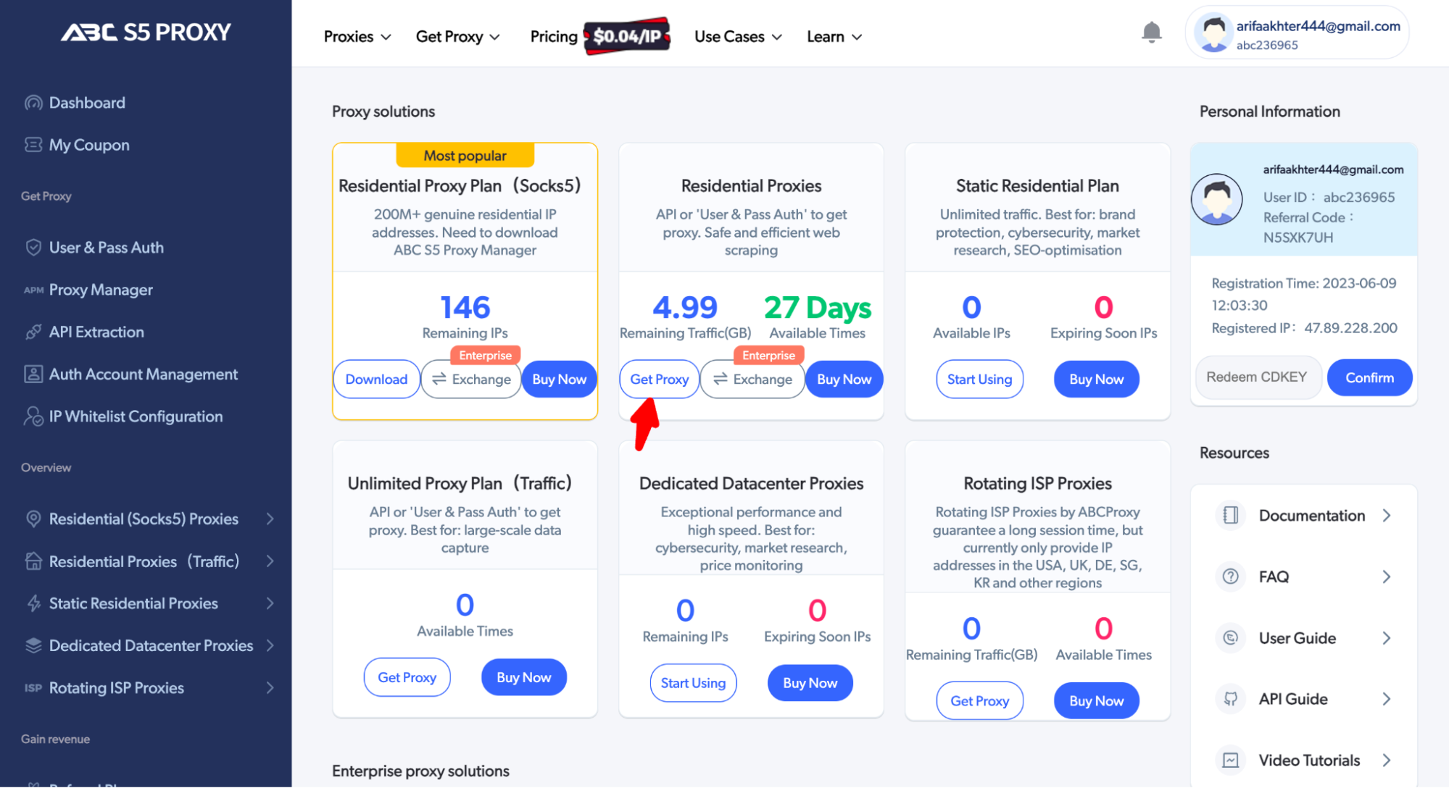This screenshot has height=788, width=1449.
Task: Click the ISP Rotating Proxies icon
Action: click(x=33, y=688)
